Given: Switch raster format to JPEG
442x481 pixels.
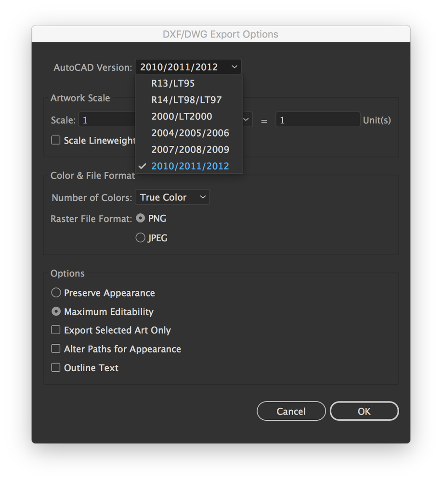Looking at the screenshot, I should (140, 237).
